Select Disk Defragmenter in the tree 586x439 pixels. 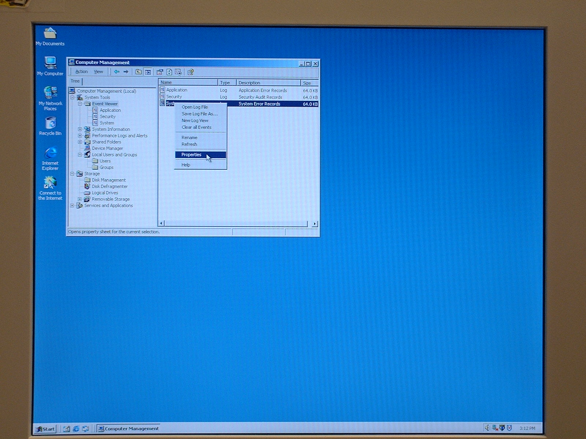[x=110, y=187]
